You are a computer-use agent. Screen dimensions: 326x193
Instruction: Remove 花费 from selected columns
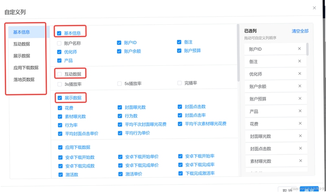click(x=300, y=124)
